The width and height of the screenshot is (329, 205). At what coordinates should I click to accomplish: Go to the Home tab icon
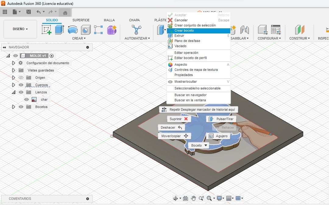point(65,13)
